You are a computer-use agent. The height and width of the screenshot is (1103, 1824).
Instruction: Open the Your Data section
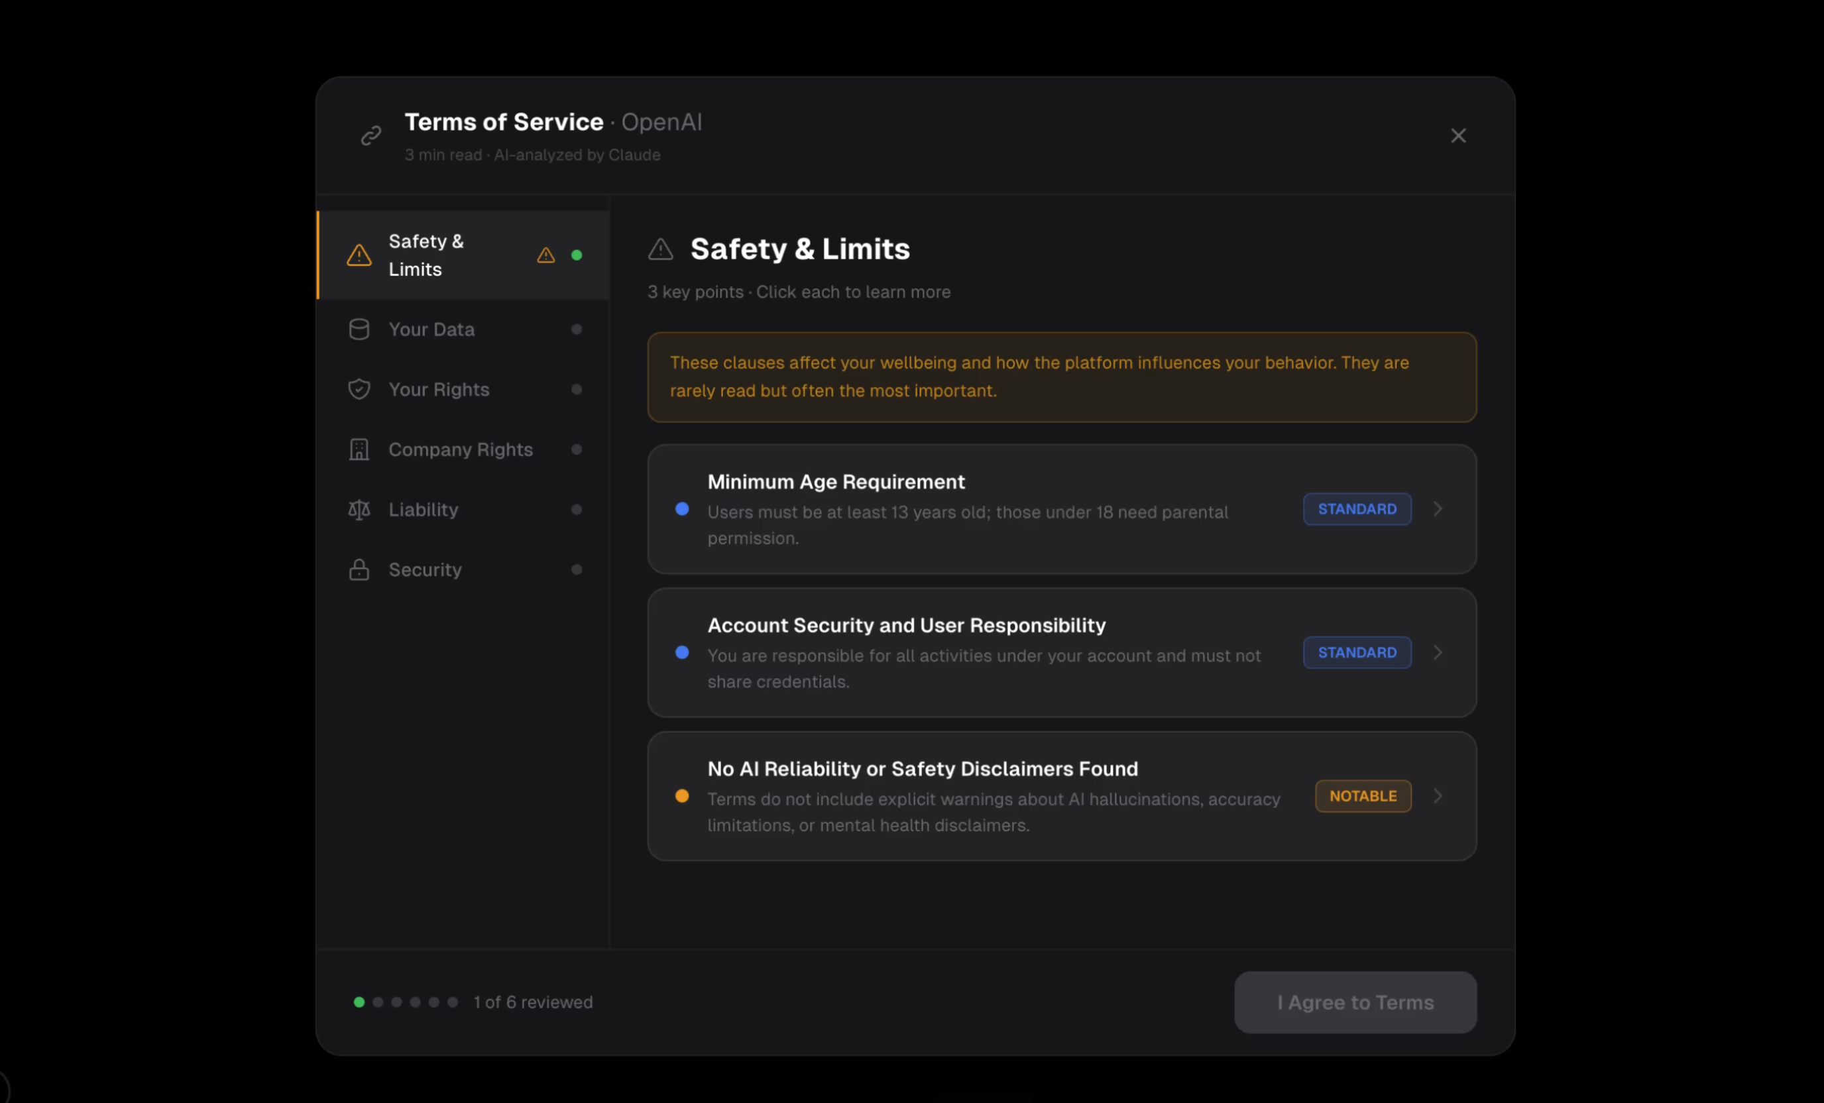(463, 329)
